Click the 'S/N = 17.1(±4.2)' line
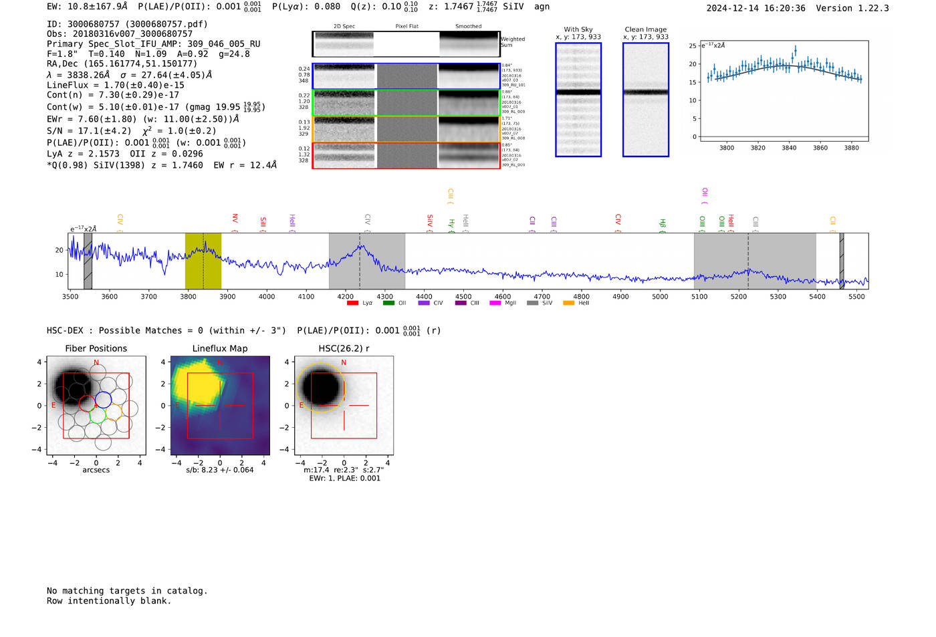The height and width of the screenshot is (637, 936). (89, 131)
